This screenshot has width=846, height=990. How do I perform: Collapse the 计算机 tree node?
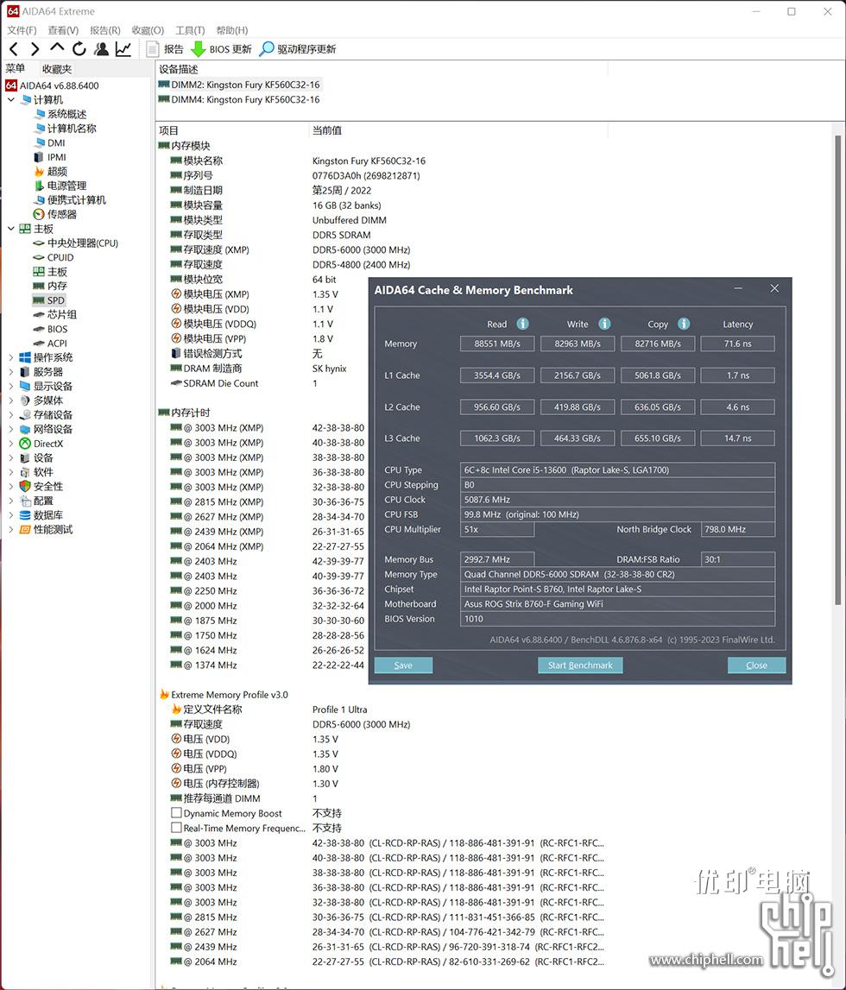coord(10,100)
